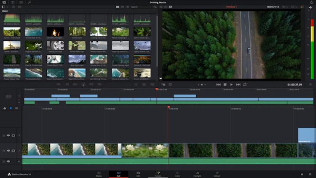Image resolution: width=316 pixels, height=178 pixels.
Task: Click the Append edit icon
Action: click(x=67, y=84)
